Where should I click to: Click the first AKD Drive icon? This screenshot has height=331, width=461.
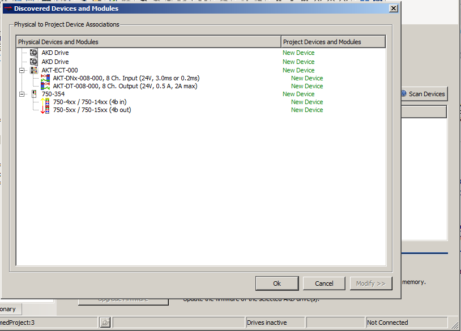coord(34,53)
